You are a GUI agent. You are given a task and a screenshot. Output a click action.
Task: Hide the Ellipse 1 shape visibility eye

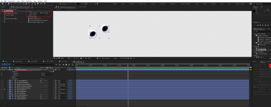point(1,75)
